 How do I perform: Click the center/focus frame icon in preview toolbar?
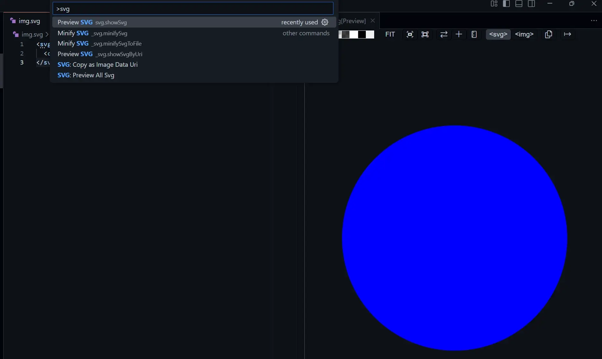pos(410,34)
